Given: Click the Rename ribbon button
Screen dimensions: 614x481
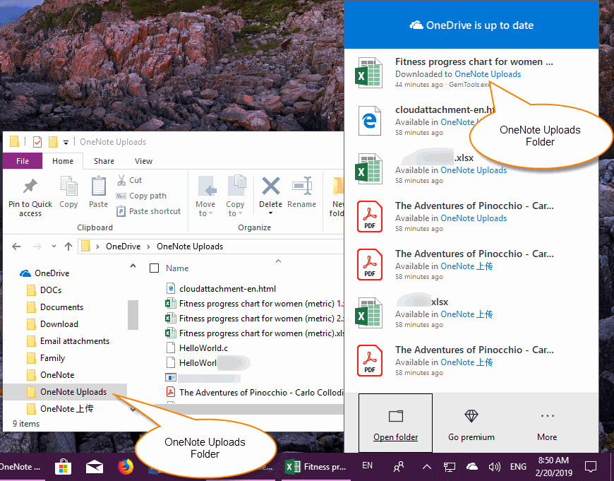Looking at the screenshot, I should coord(301,192).
